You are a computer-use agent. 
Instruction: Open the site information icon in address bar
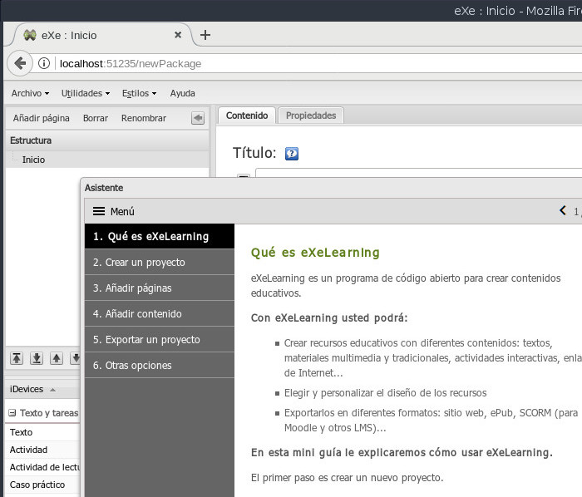(x=44, y=63)
